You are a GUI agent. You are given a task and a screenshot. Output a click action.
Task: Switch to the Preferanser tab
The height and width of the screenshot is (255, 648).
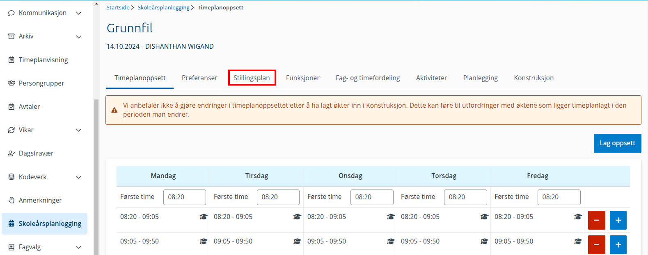199,78
